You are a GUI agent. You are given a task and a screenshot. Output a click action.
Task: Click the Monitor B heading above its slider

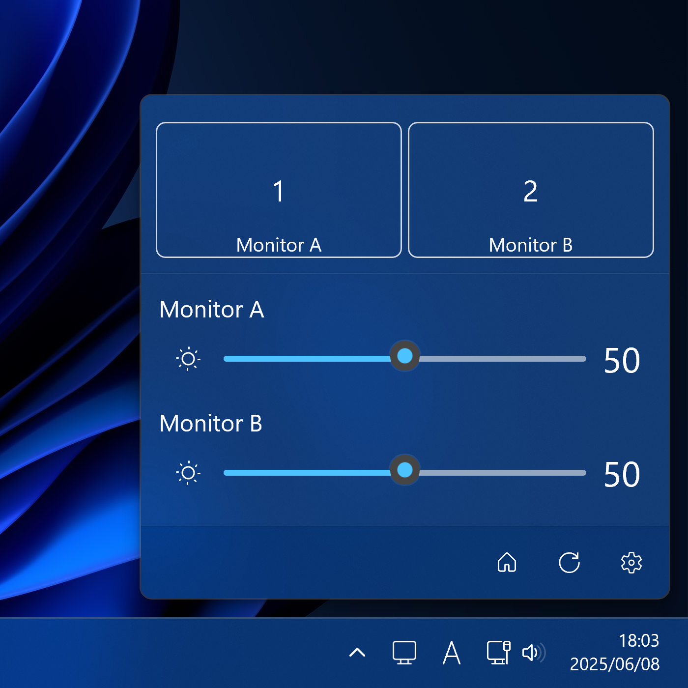coord(211,424)
